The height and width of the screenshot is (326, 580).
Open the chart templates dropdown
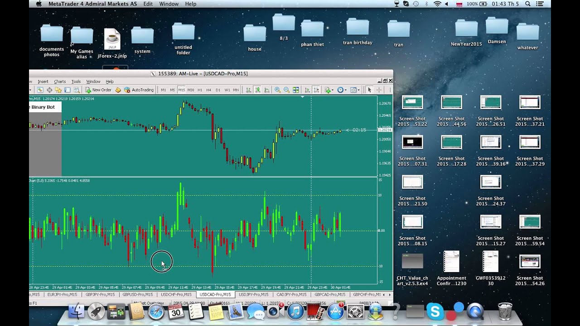(x=355, y=90)
